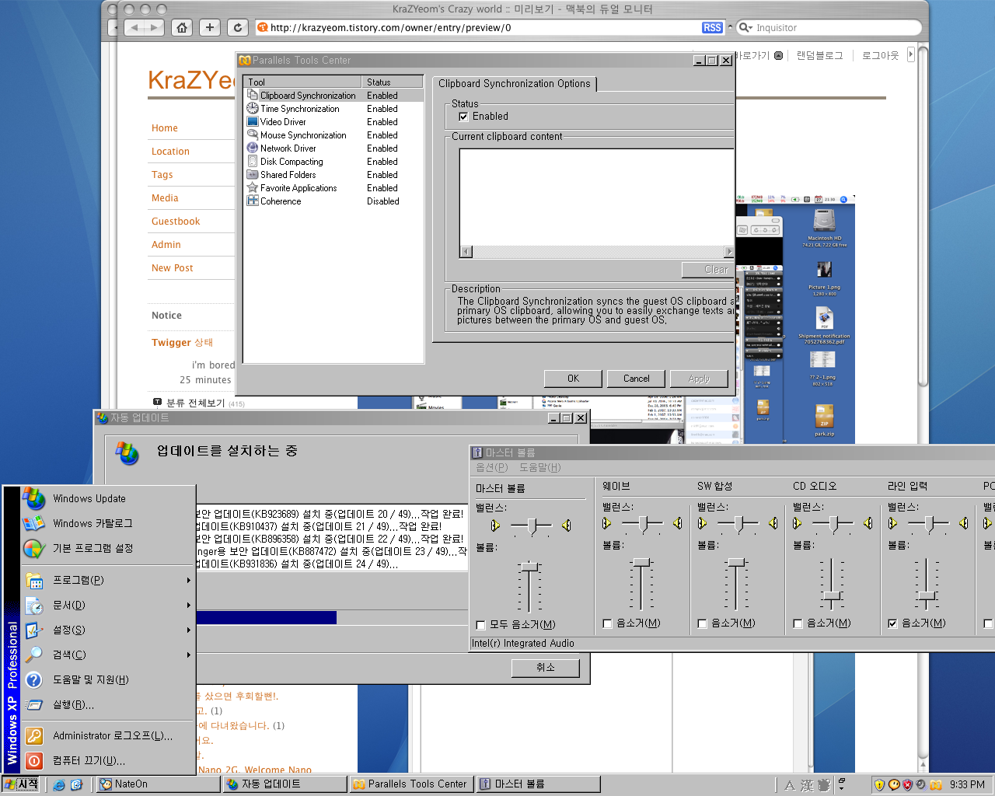Screen dimensions: 995x796
Task: Open Windows 카탈로그 in Start menu
Action: click(x=107, y=524)
